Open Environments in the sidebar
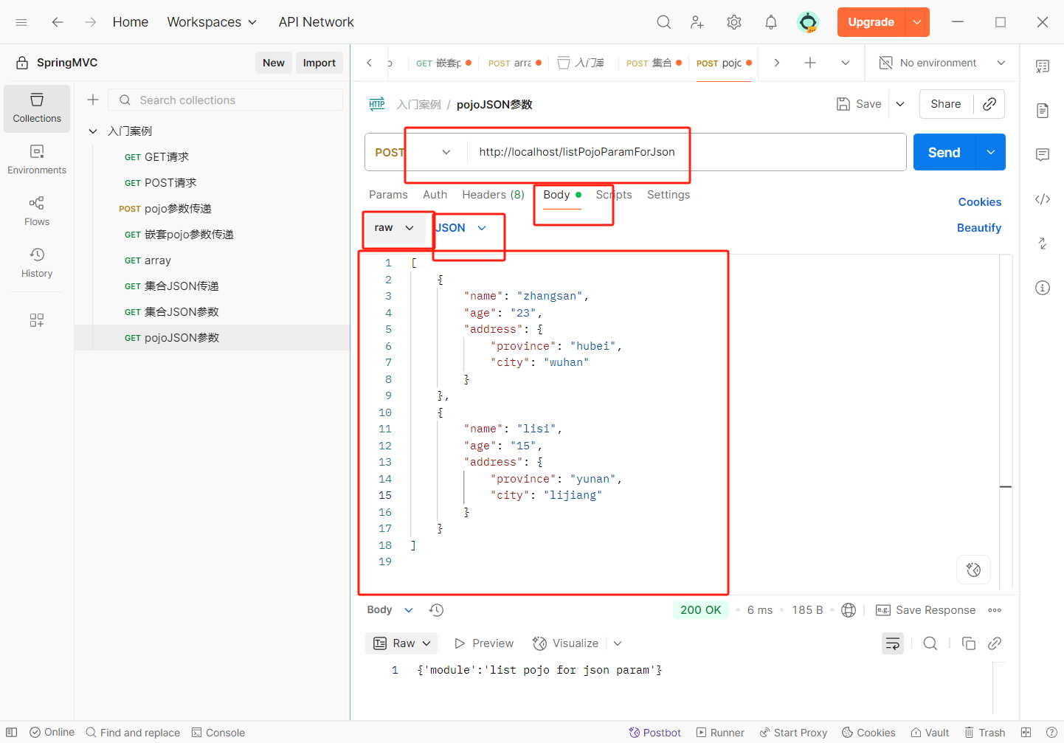This screenshot has height=743, width=1064. pyautogui.click(x=37, y=159)
